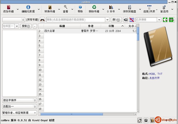Image resolution: width=178 pixels, height=124 pixels.
Task: Click the View (查看) magnifier icon
Action: [66, 7]
